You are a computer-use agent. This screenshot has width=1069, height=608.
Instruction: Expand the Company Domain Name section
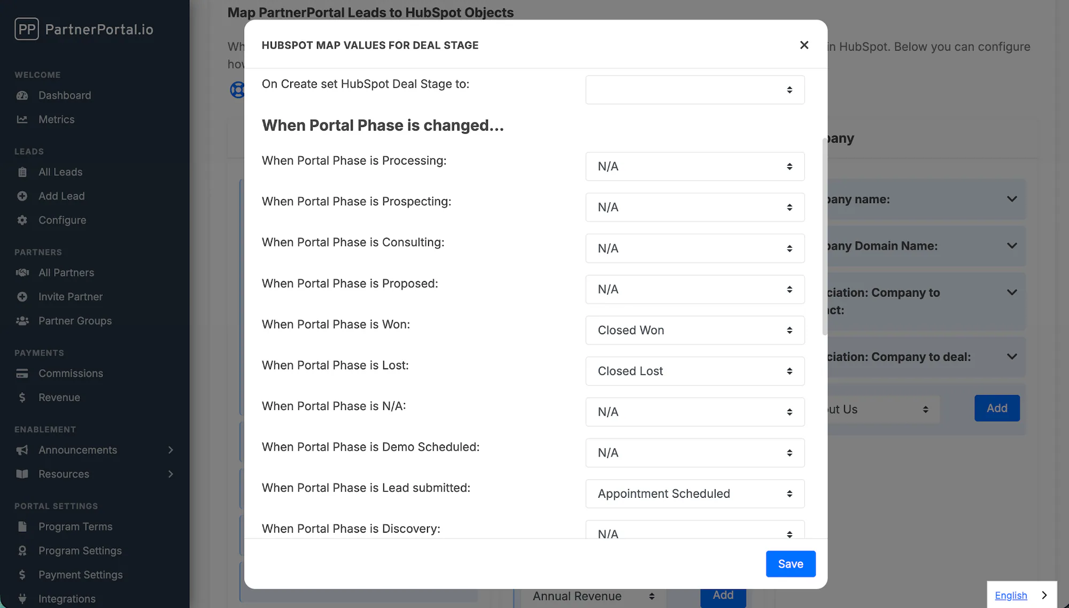(x=1012, y=246)
